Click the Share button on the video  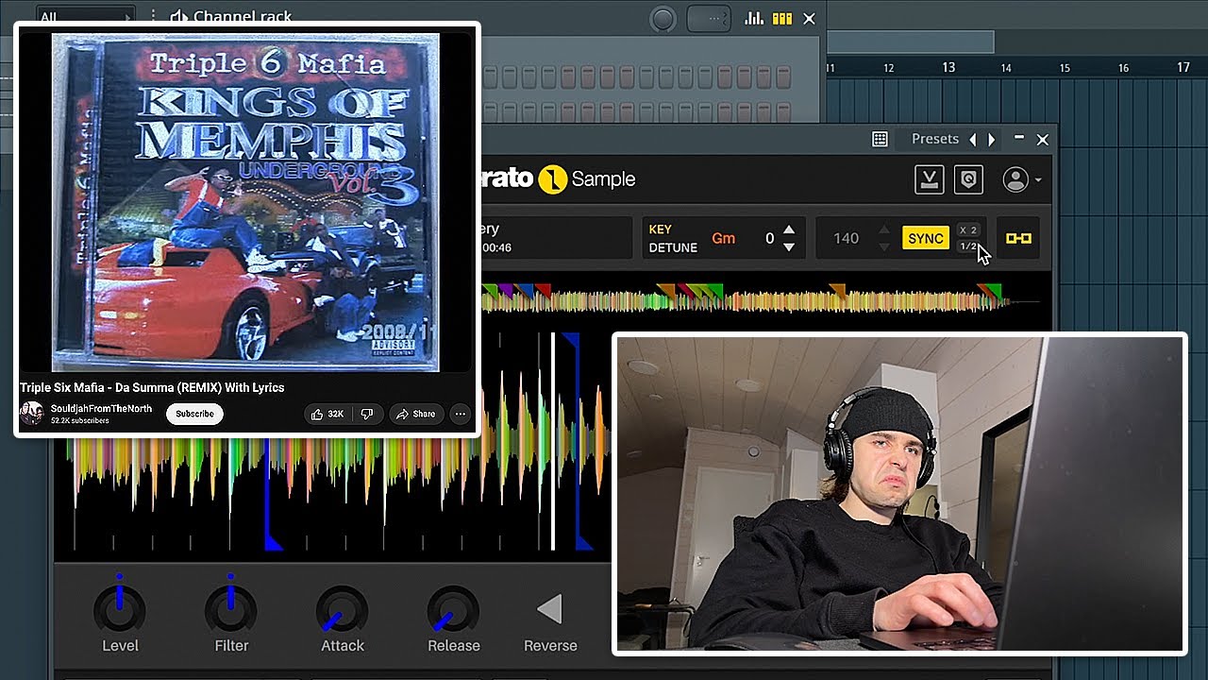[416, 414]
